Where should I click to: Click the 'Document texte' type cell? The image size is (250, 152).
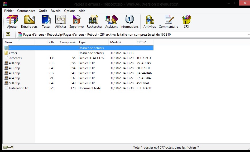(x=90, y=88)
